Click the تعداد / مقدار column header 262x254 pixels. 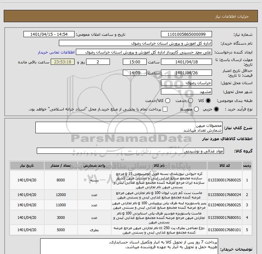[x=61, y=166]
